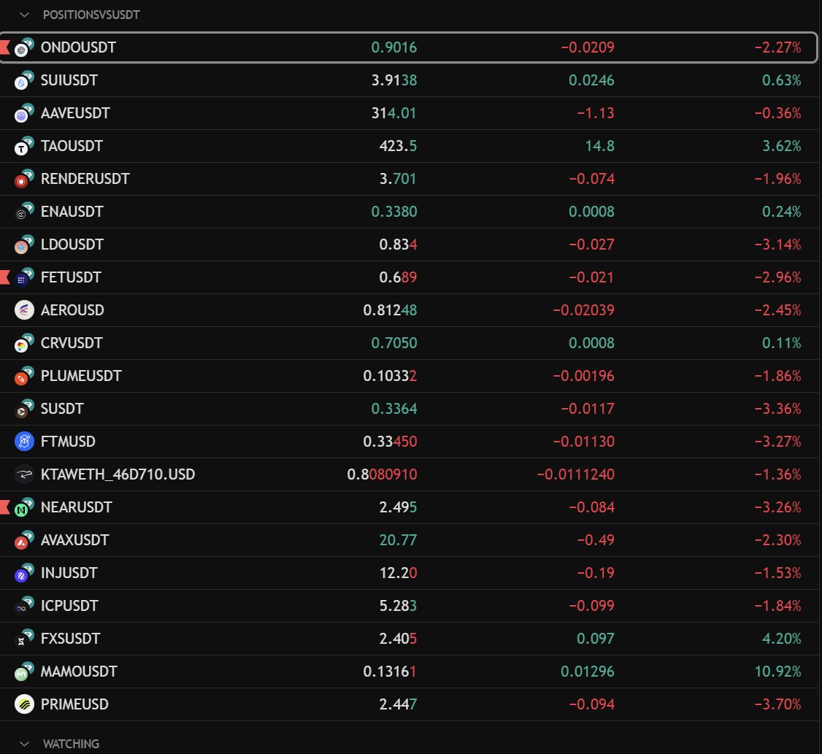Screen dimensions: 822x754
Task: Select the SUSDT symbol name
Action: coord(62,409)
